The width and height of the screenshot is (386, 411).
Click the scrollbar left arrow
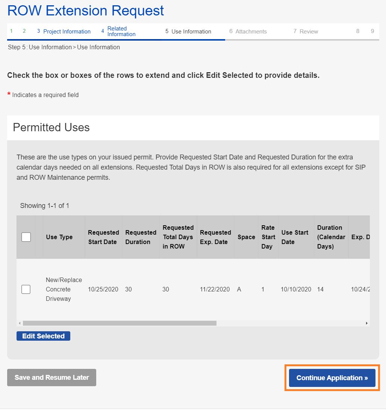20,323
